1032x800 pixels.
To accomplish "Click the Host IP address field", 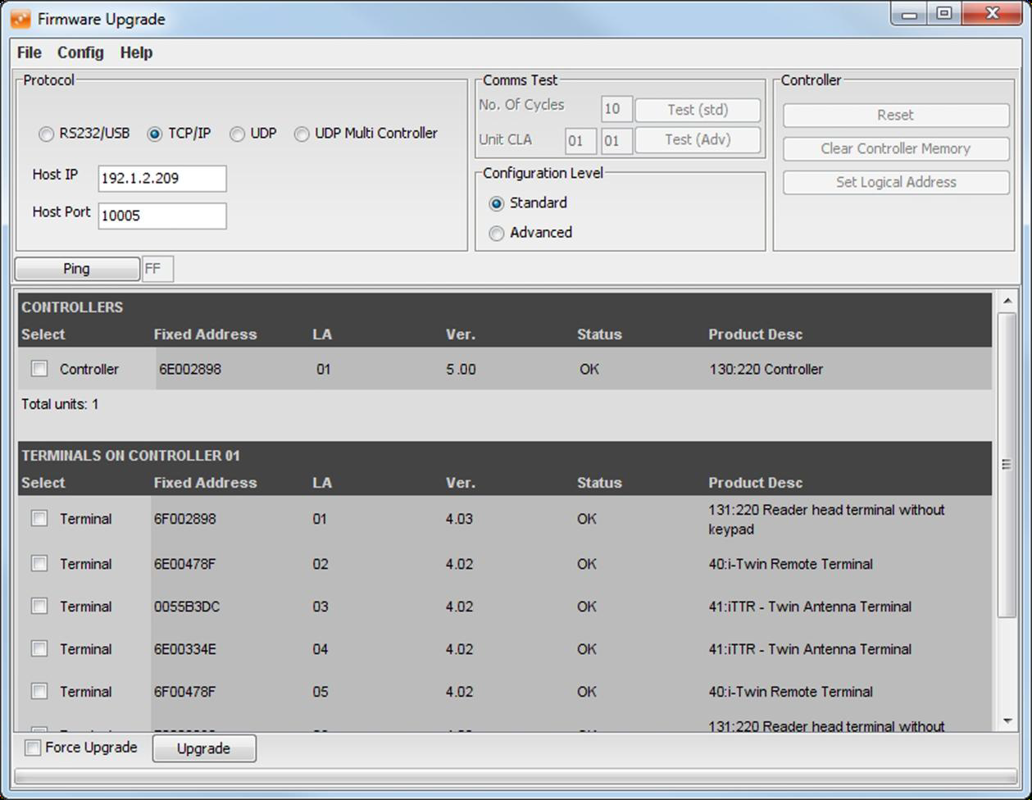I will [161, 178].
